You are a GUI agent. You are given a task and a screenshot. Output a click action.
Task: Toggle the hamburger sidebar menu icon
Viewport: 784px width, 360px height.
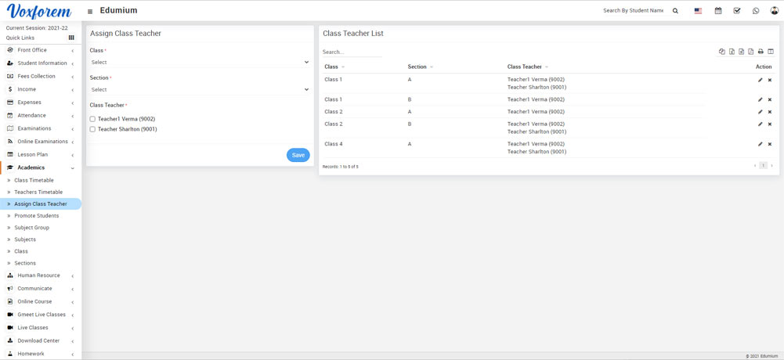[90, 12]
